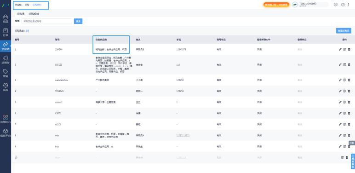Screen dimensions: 355x173
Task: Open the 系统 gear sidebar icon
Action: [x=6, y=87]
